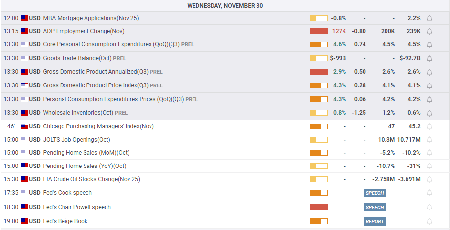
Task: Open Gross Domestic Product Price Index event
Action: coord(96,85)
